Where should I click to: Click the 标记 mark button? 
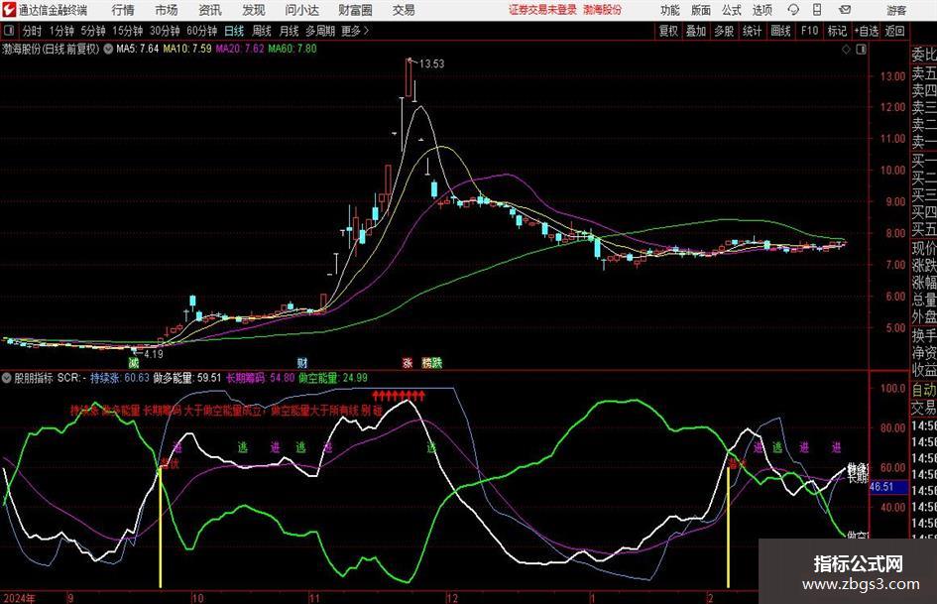(x=837, y=31)
